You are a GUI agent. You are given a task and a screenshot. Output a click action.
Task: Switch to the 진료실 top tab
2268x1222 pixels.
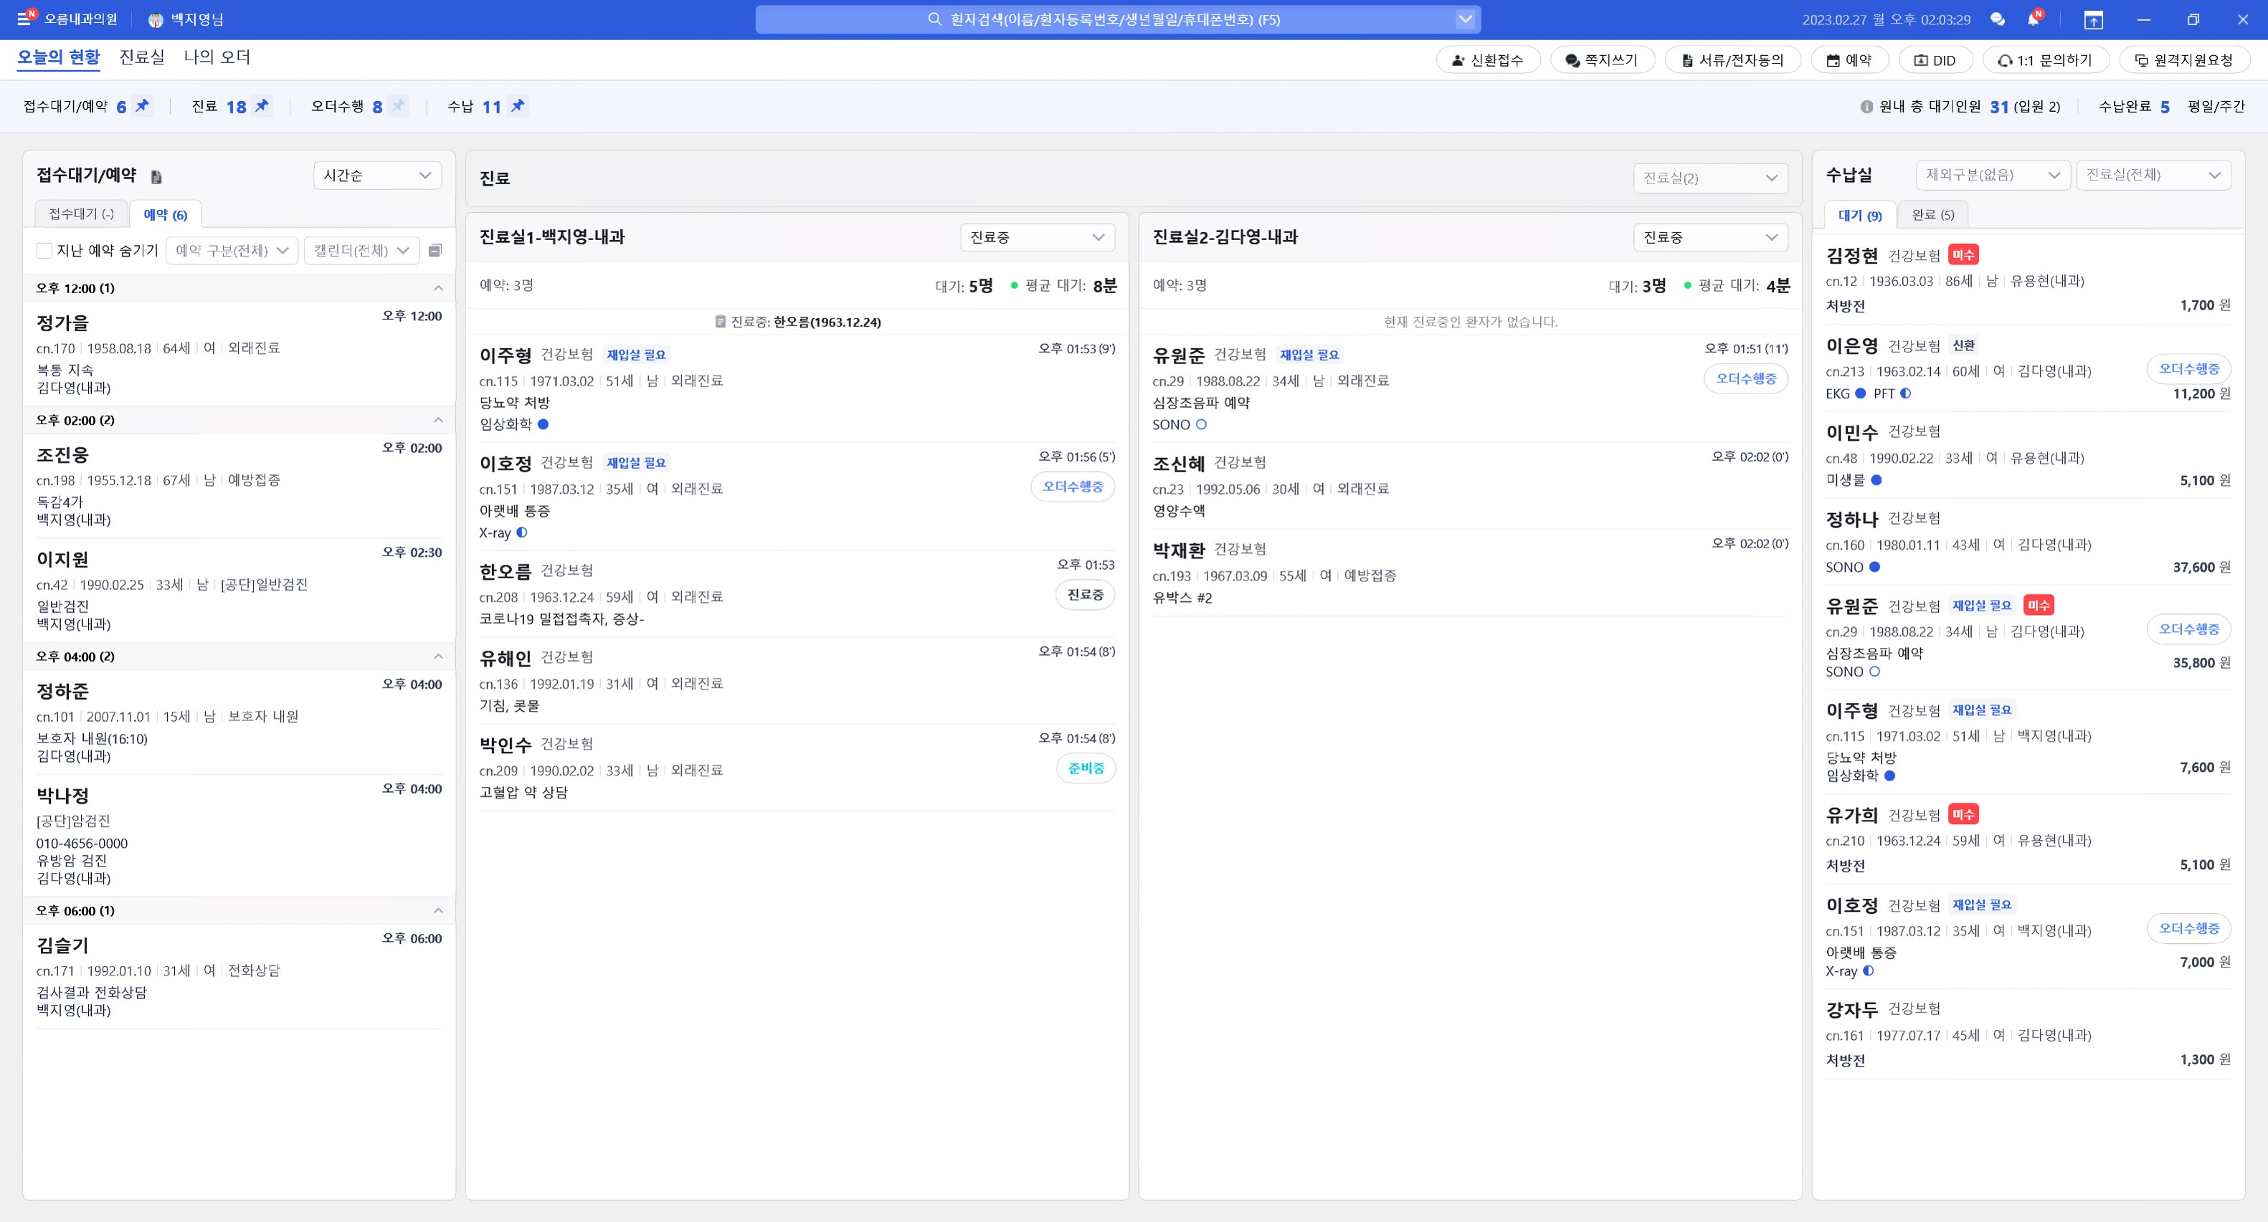click(x=142, y=57)
